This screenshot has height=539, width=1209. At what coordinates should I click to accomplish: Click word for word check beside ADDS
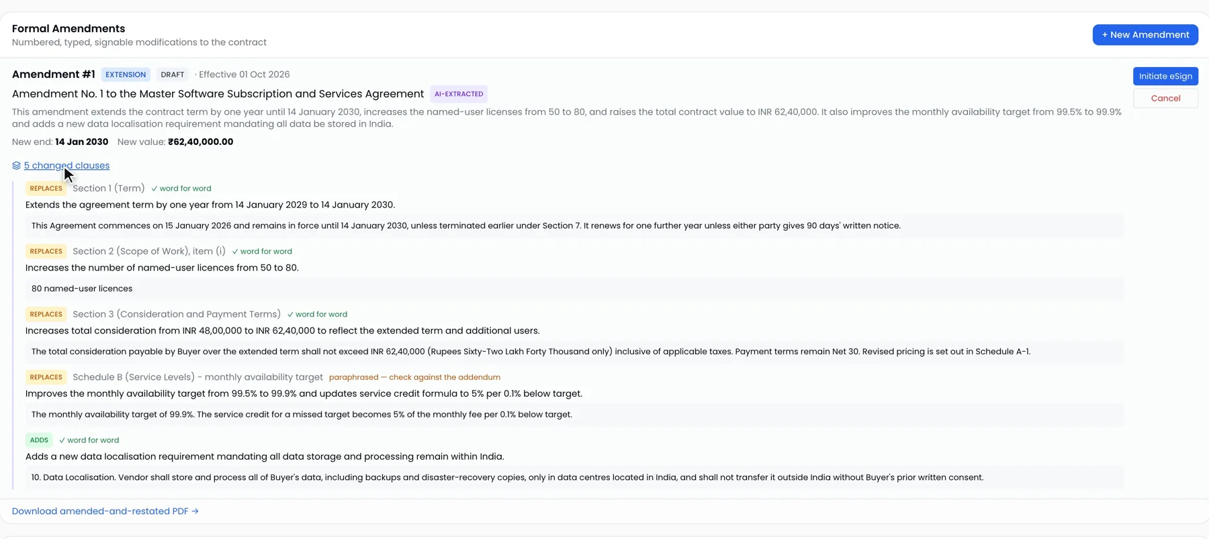(89, 440)
